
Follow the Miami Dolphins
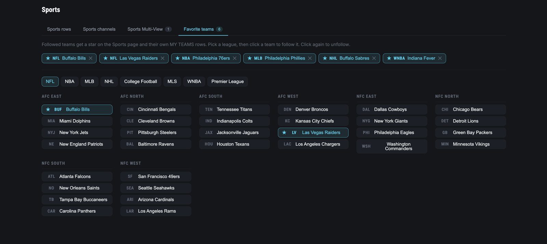(x=77, y=121)
